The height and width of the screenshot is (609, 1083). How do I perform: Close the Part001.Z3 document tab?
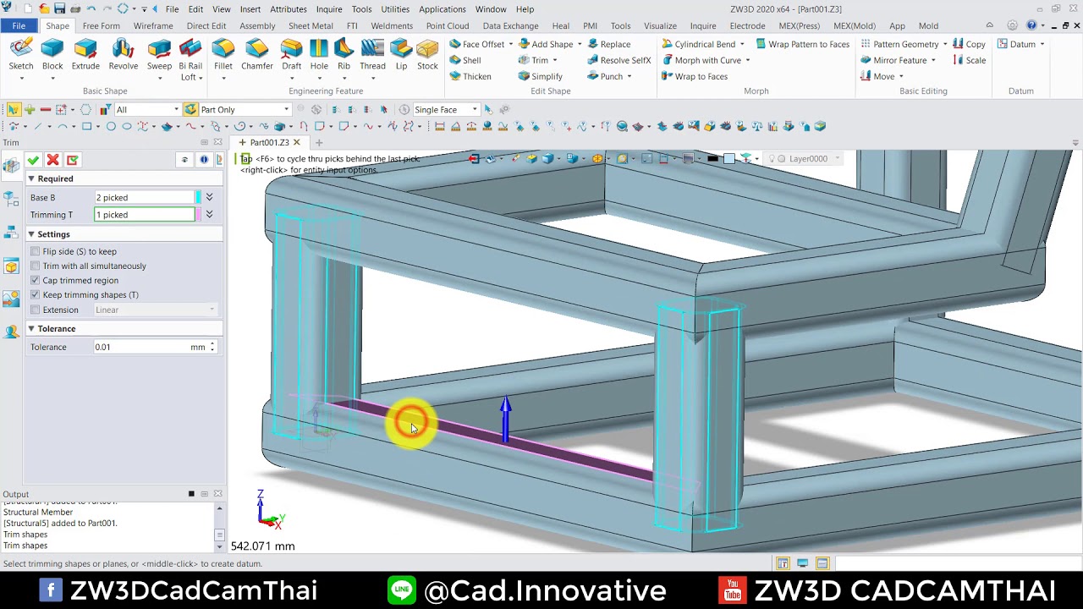click(x=296, y=142)
